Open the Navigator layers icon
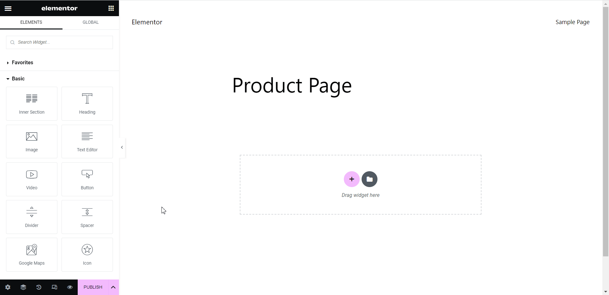Image resolution: width=609 pixels, height=295 pixels. point(23,287)
